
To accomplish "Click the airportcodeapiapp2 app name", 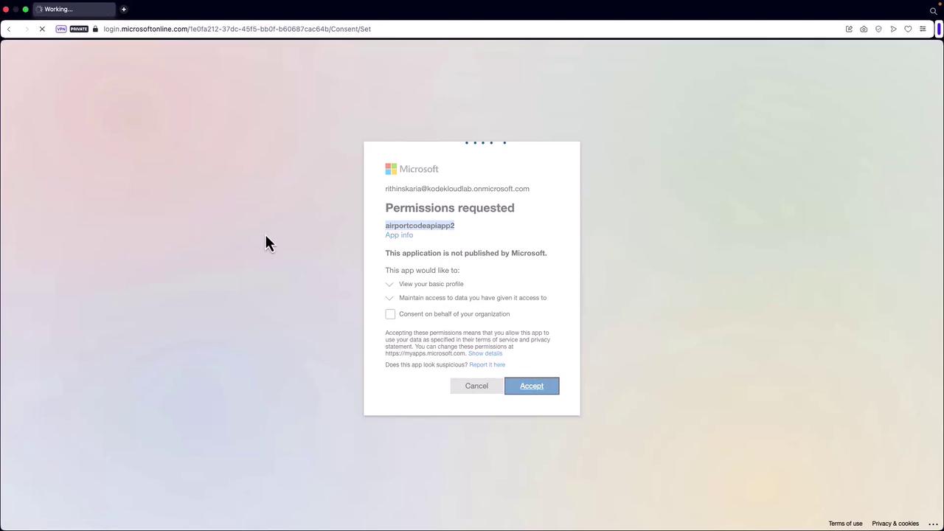I will (x=420, y=226).
